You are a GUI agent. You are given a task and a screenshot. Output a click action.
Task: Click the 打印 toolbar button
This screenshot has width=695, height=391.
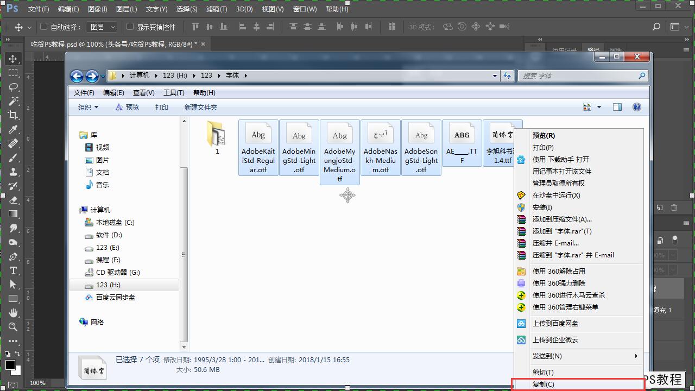click(161, 107)
